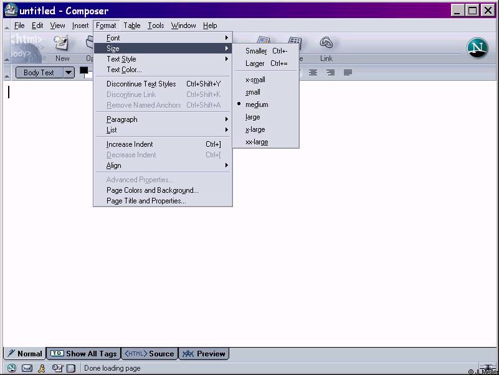Click the table toolbar icon behind the submenu
This screenshot has width=499, height=375.
tap(295, 40)
